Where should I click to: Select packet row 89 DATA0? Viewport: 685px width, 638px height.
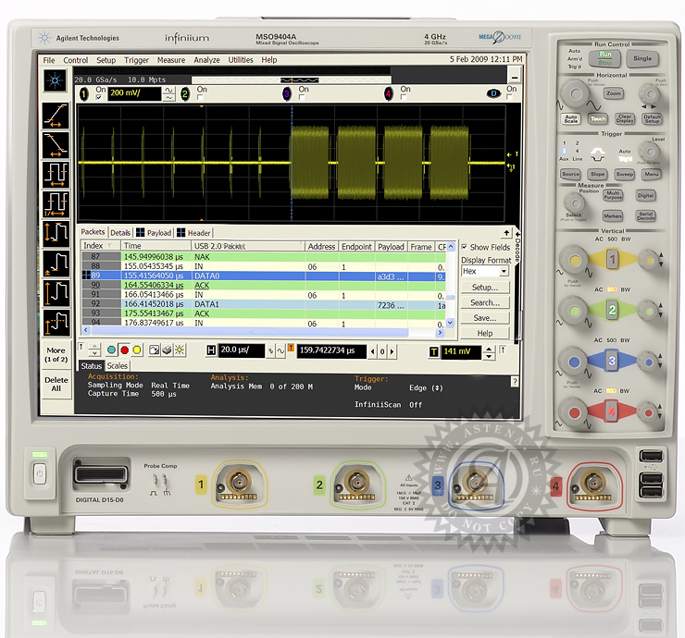(264, 276)
